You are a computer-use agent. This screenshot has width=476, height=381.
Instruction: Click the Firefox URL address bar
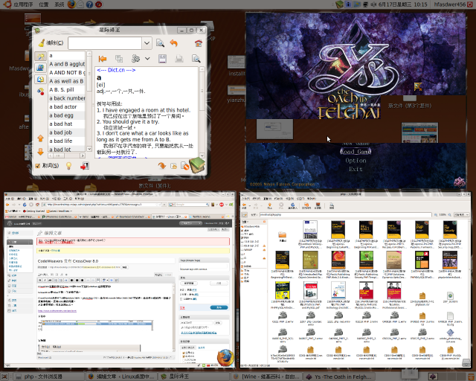pyautogui.click(x=105, y=205)
